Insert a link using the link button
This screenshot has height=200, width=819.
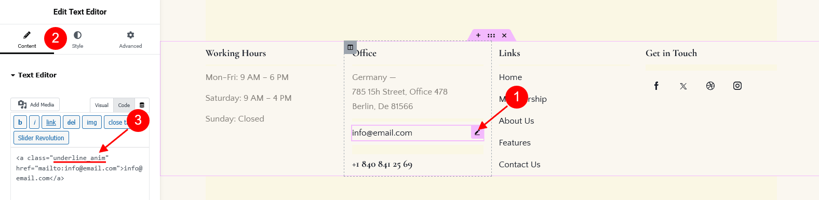(51, 122)
